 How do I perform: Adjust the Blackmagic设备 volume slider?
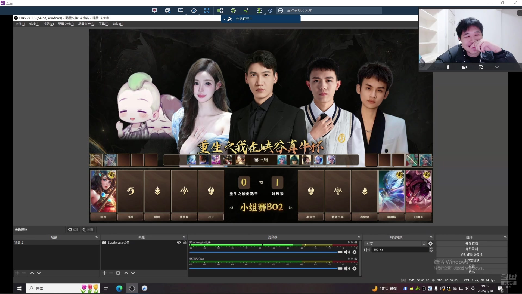(266, 252)
